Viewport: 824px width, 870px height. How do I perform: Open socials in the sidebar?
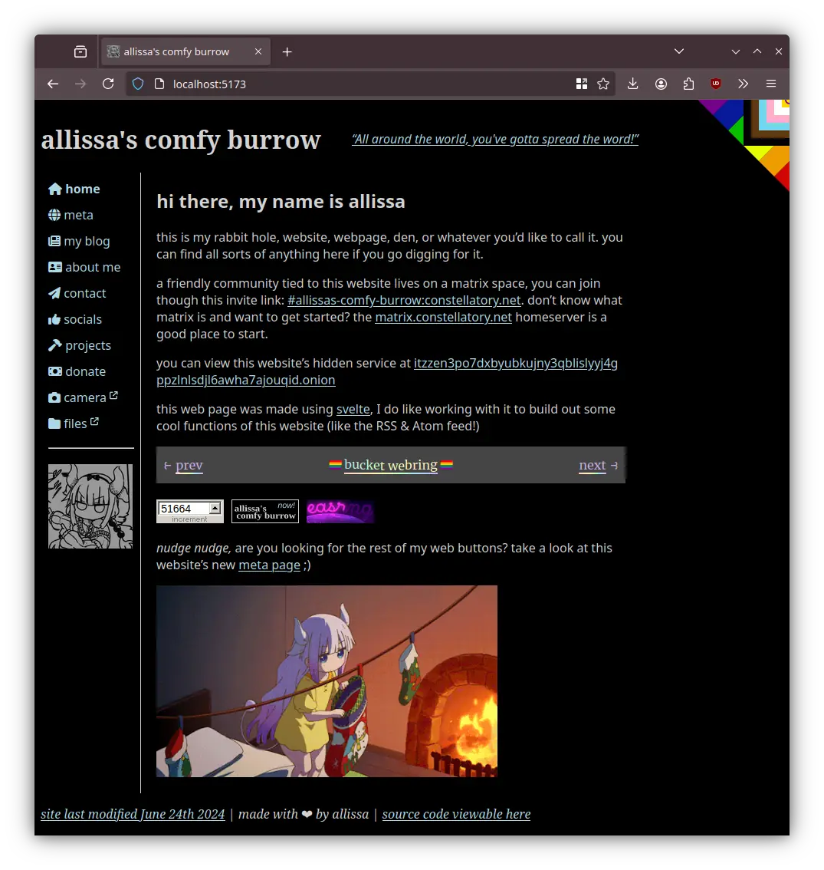75,320
